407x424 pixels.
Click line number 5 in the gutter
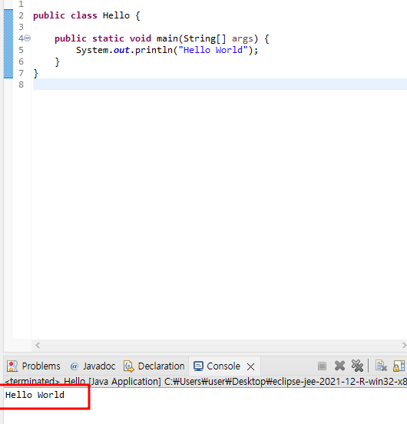(x=21, y=50)
